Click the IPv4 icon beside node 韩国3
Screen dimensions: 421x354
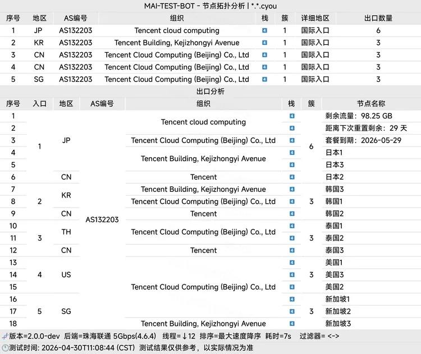[x=292, y=189]
